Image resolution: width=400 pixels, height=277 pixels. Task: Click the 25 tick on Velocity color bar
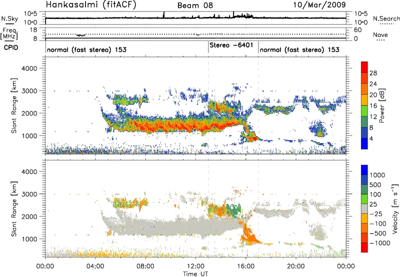click(373, 204)
